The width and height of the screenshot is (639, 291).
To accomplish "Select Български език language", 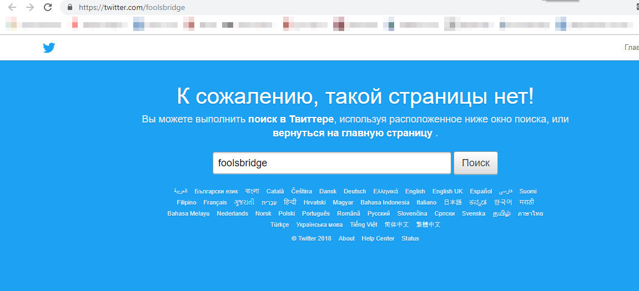I will tap(217, 191).
